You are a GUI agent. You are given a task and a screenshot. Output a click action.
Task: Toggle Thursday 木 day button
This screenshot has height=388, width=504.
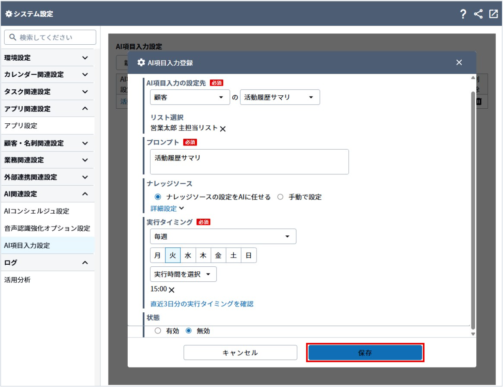203,255
